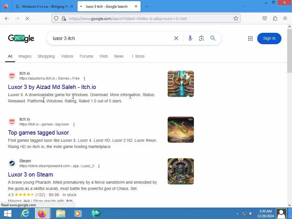The height and width of the screenshot is (219, 292).
Task: Click the Sign in button
Action: point(269,38)
